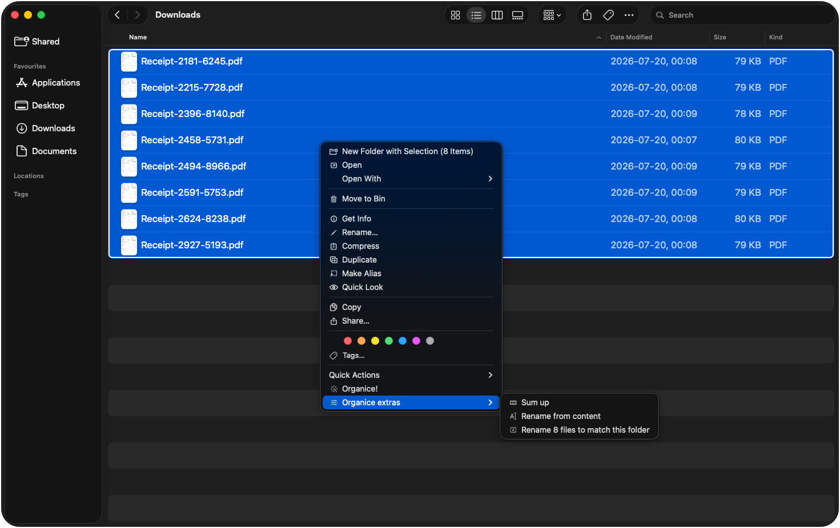Image resolution: width=840 pixels, height=528 pixels.
Task: Apply the green tag color
Action: click(389, 341)
